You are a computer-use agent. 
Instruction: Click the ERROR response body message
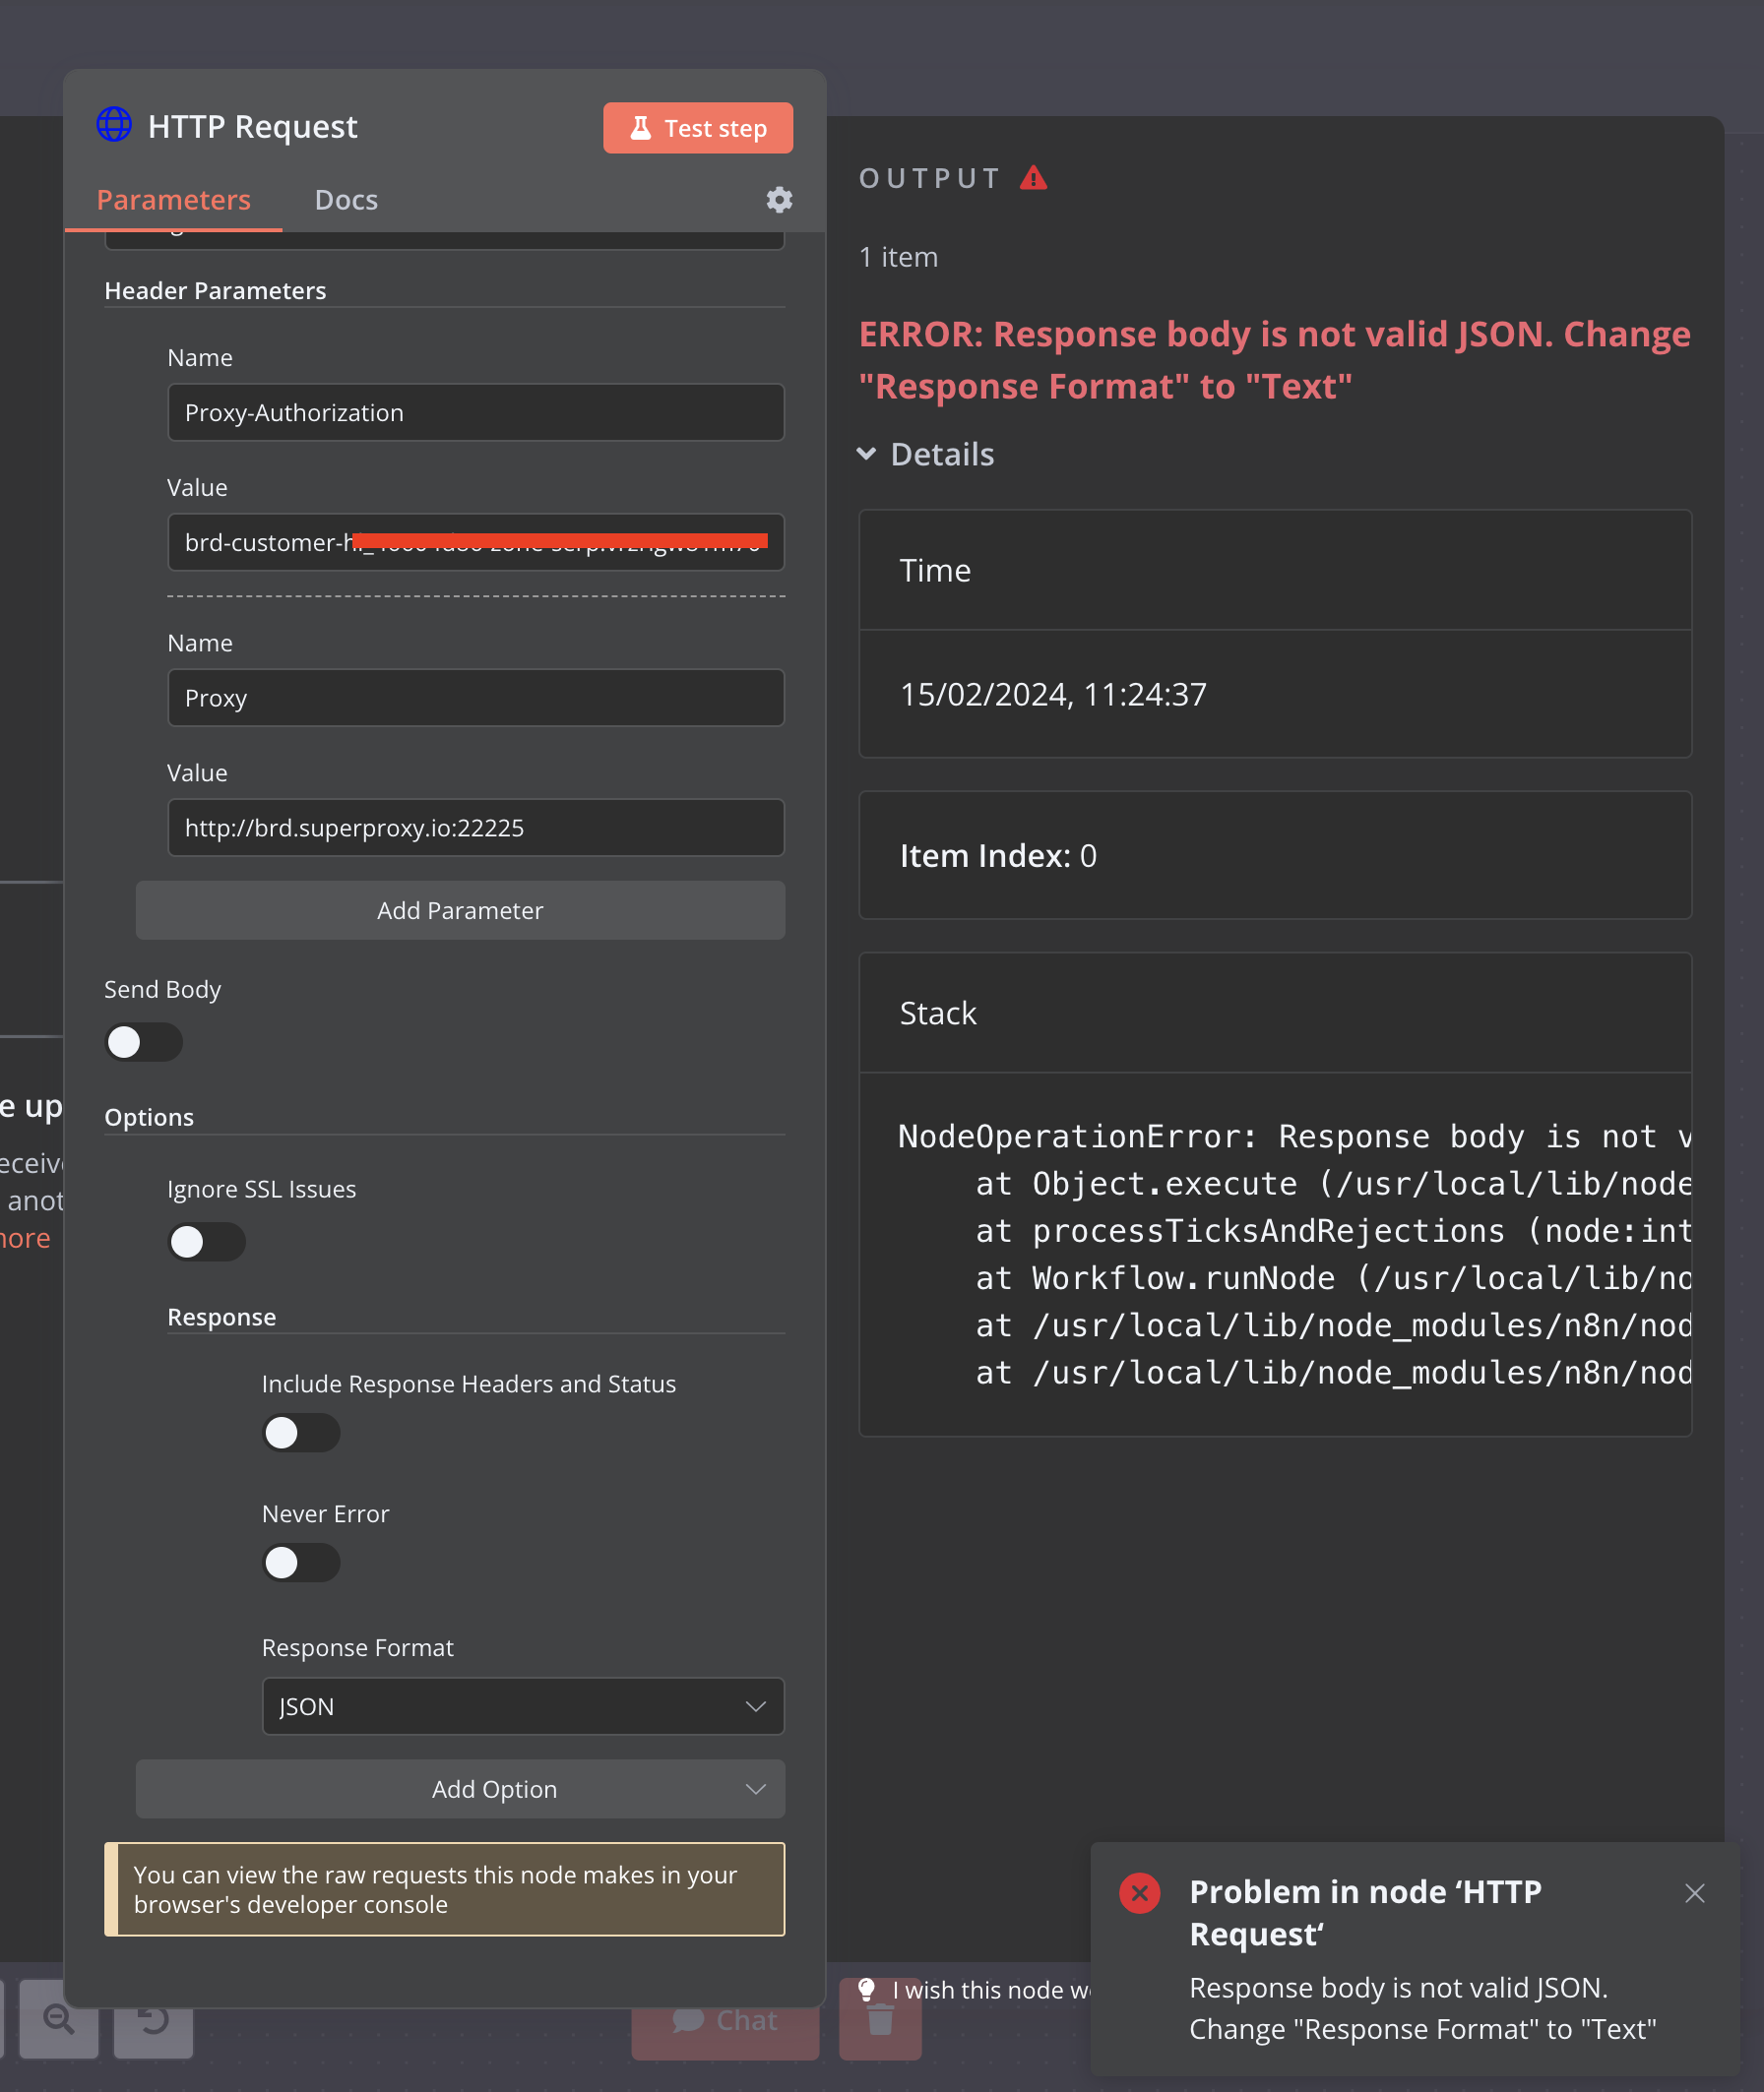pyautogui.click(x=1274, y=360)
